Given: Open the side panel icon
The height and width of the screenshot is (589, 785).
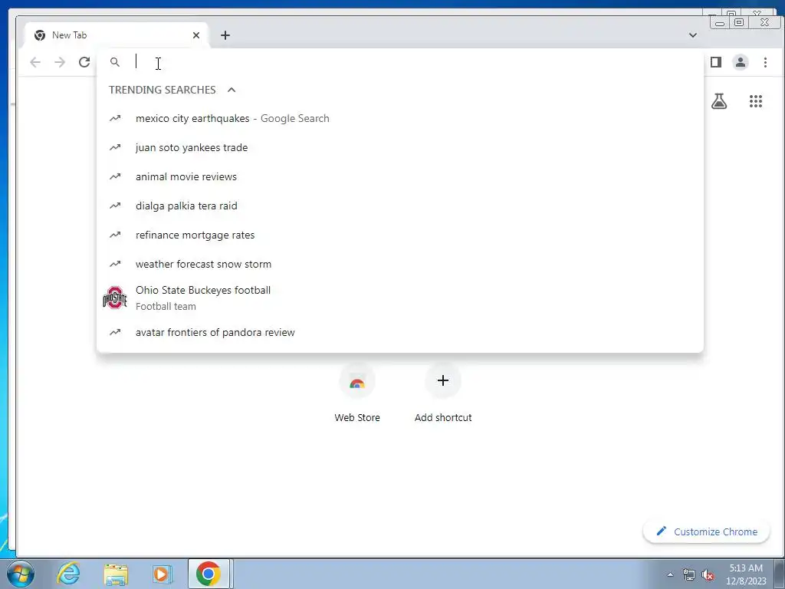Looking at the screenshot, I should (716, 62).
